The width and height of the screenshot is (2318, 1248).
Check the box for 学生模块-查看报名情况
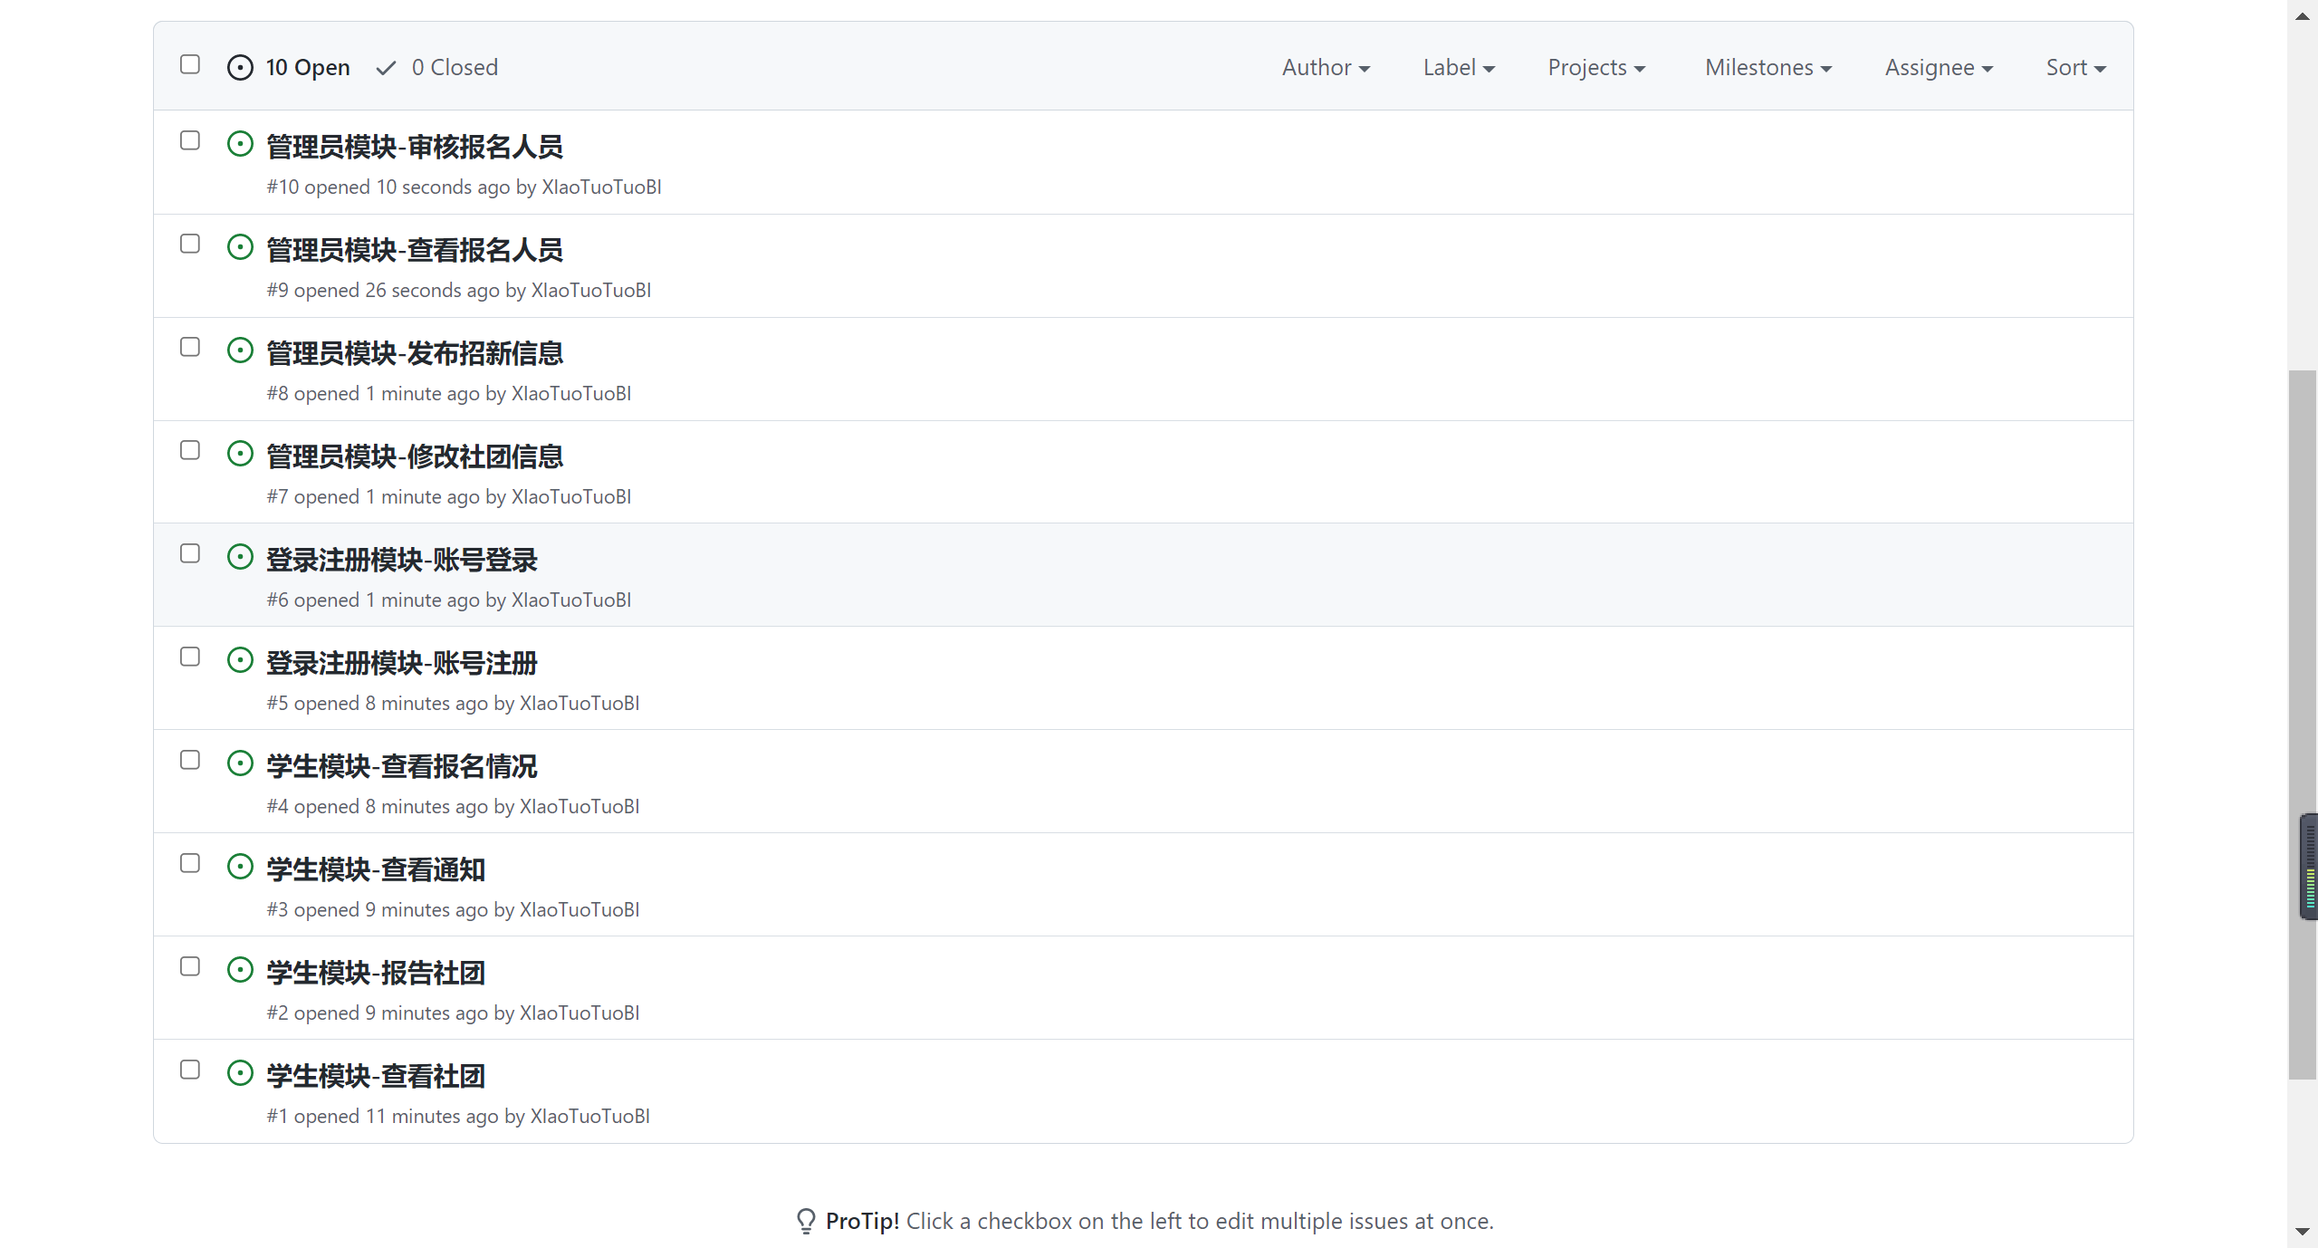pos(190,760)
